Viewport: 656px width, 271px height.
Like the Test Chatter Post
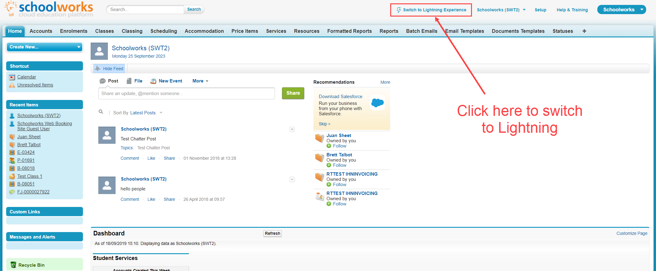pyautogui.click(x=151, y=158)
